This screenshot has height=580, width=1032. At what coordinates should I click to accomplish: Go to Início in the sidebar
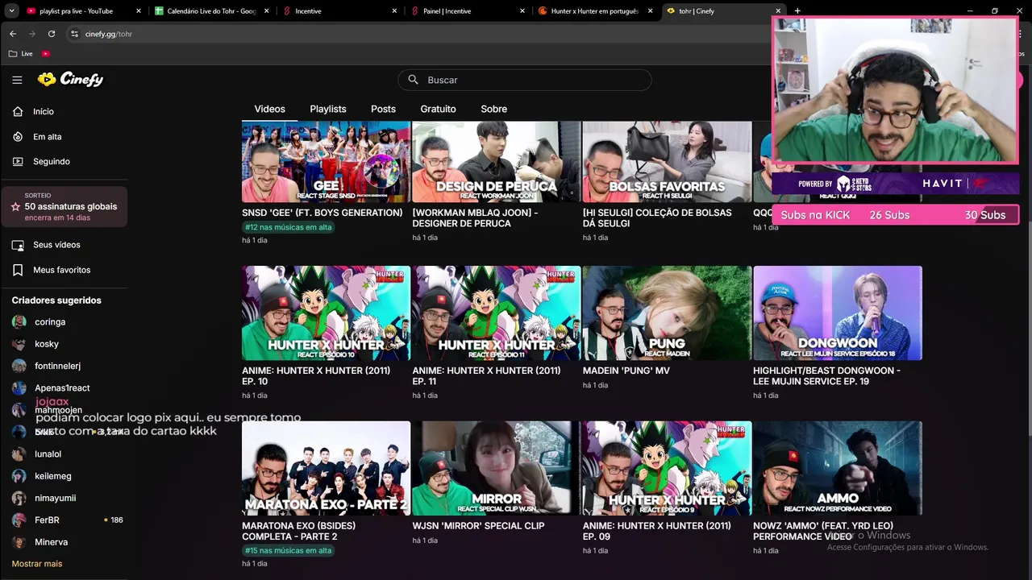tap(44, 111)
